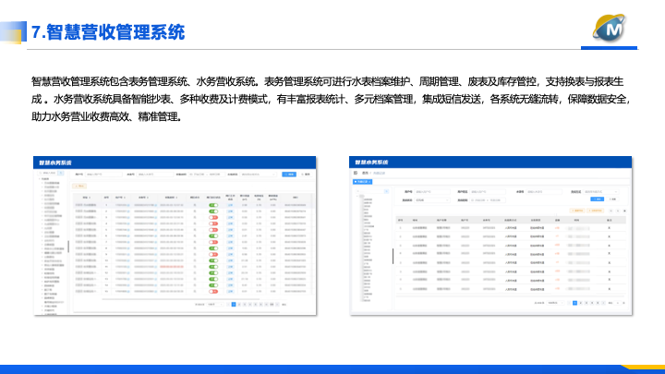Screen dimensions: 665x374
Task: Select the blue active tab in right screenshot
Action: (x=362, y=182)
